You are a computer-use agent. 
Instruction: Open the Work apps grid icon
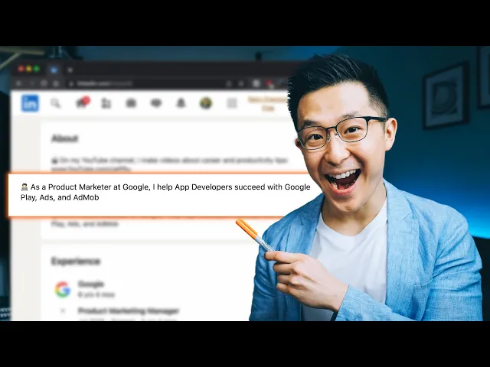click(232, 103)
